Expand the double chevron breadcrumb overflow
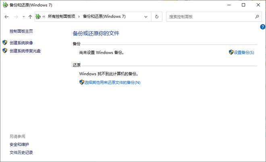Image resolution: width=266 pixels, height=162 pixels. [x=44, y=17]
